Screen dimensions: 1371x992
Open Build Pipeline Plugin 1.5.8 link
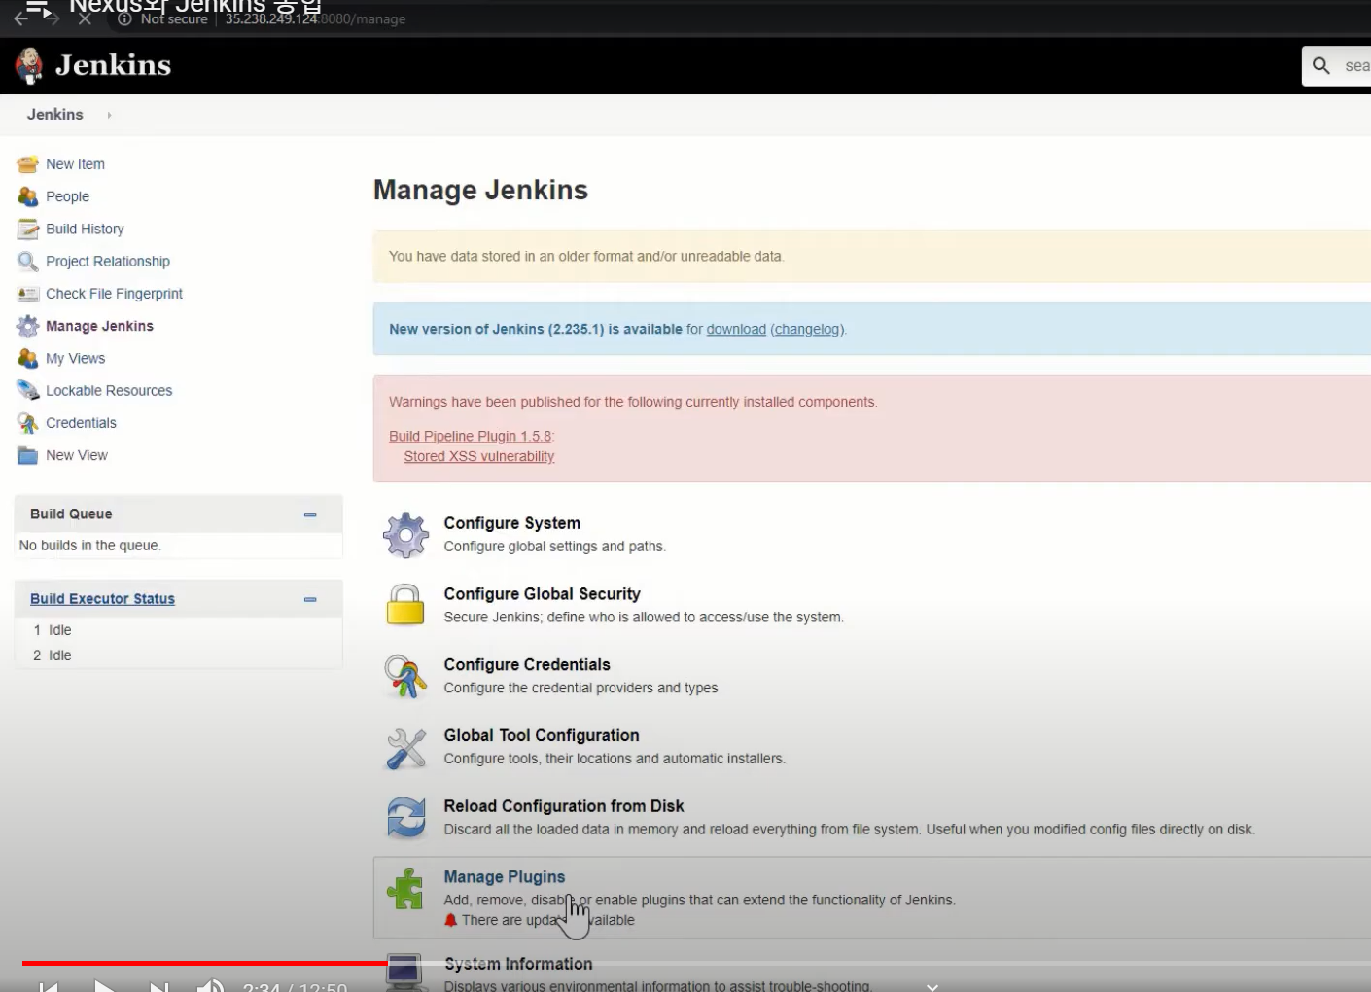pos(470,436)
